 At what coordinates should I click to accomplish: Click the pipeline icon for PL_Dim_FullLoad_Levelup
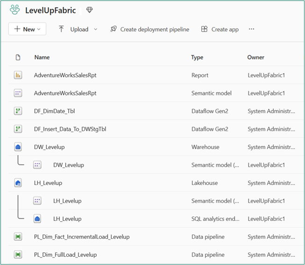(18, 255)
